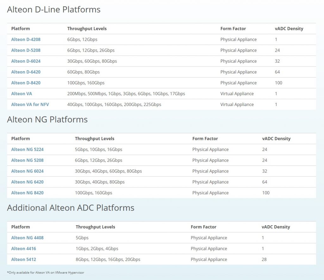This screenshot has height=280, width=324.
Task: Click vADC density '100' in D-8420 row
Action: [278, 83]
